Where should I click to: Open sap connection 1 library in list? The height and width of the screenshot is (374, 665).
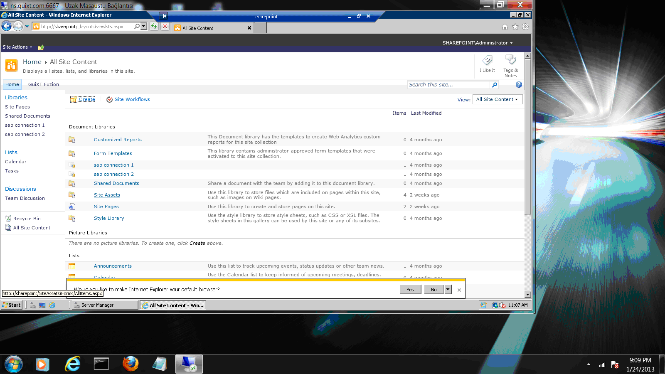(114, 165)
